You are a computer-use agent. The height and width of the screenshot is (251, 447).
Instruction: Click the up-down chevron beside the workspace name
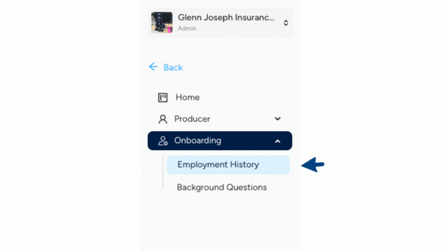tap(286, 23)
